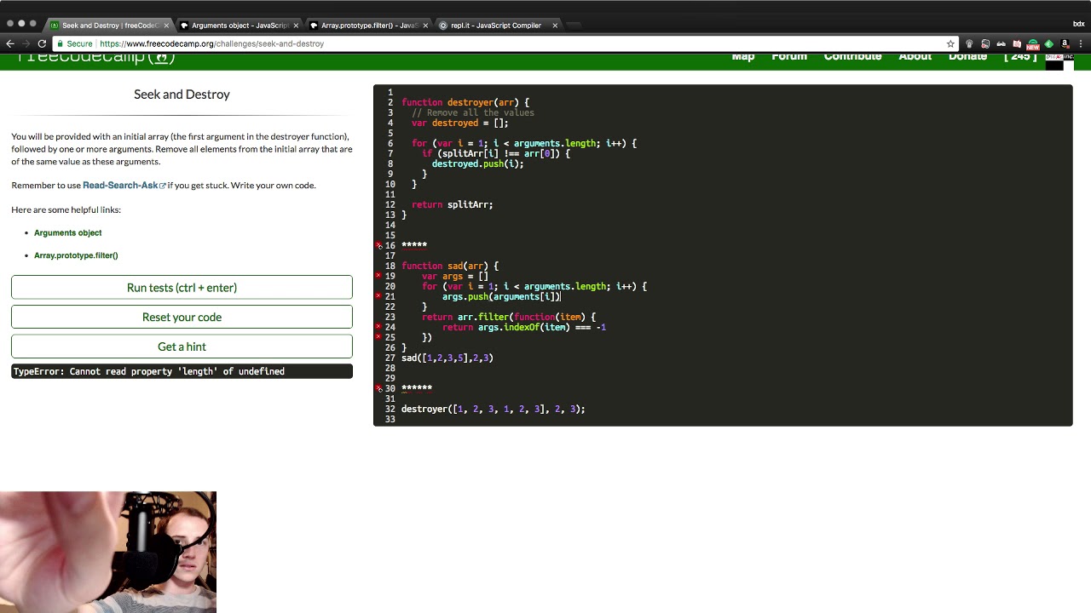Screen dimensions: 1091x613
Task: Click the TypeError output message
Action: pos(182,371)
